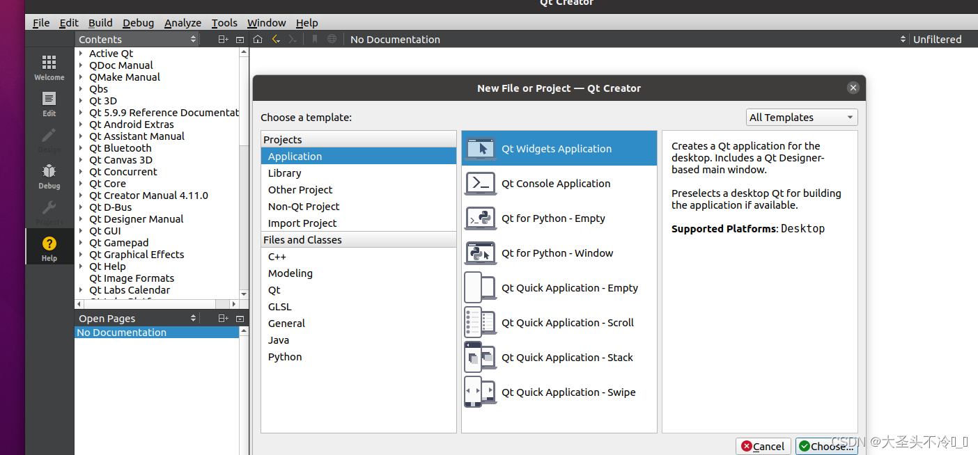978x455 pixels.
Task: Expand the QMake Manual node
Action: (81, 77)
